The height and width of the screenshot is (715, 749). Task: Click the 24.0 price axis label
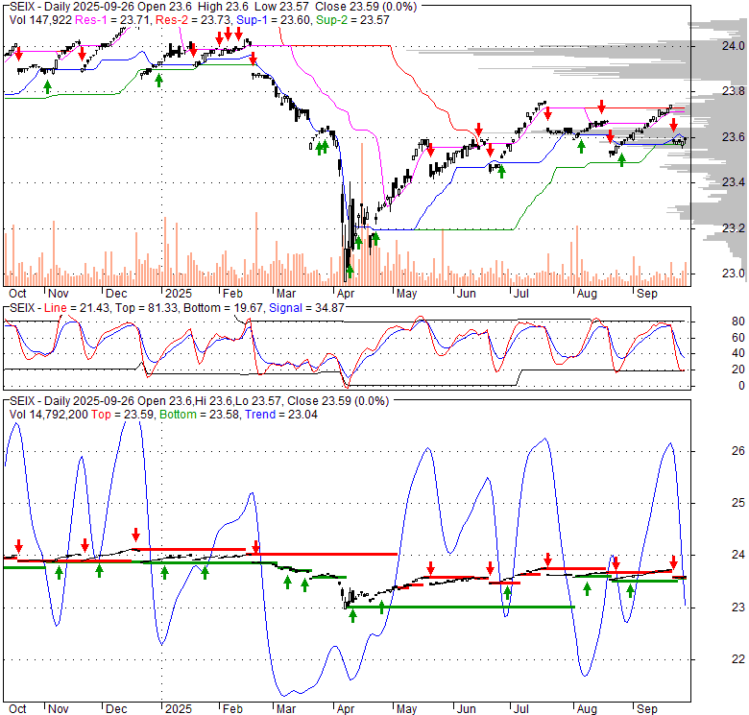[733, 46]
